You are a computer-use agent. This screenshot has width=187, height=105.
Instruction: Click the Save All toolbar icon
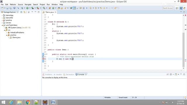point(11,8)
